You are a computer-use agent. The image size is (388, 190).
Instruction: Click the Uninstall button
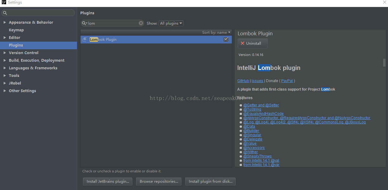click(253, 43)
